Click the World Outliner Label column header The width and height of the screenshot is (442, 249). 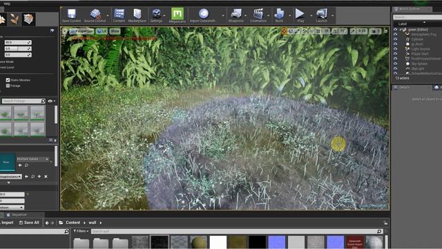coord(402,24)
